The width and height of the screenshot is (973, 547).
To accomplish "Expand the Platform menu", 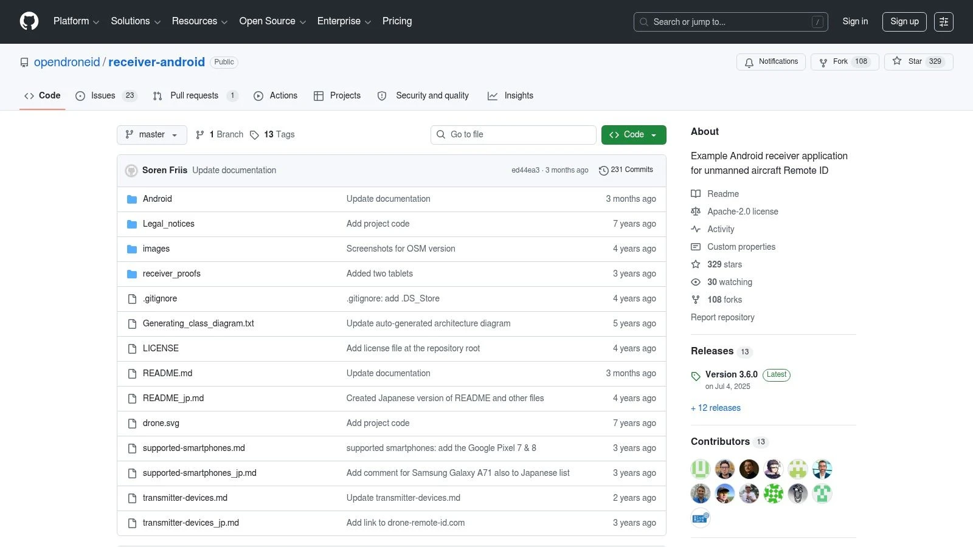I will [x=76, y=21].
